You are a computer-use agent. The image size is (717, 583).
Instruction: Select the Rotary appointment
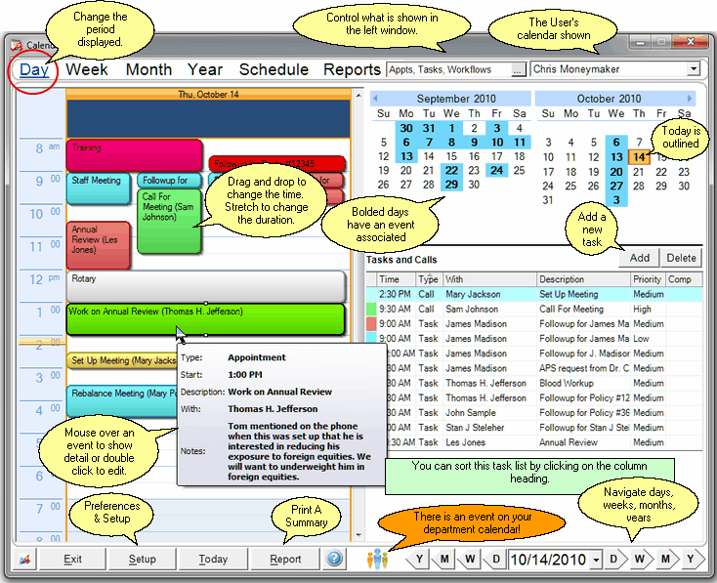(206, 286)
